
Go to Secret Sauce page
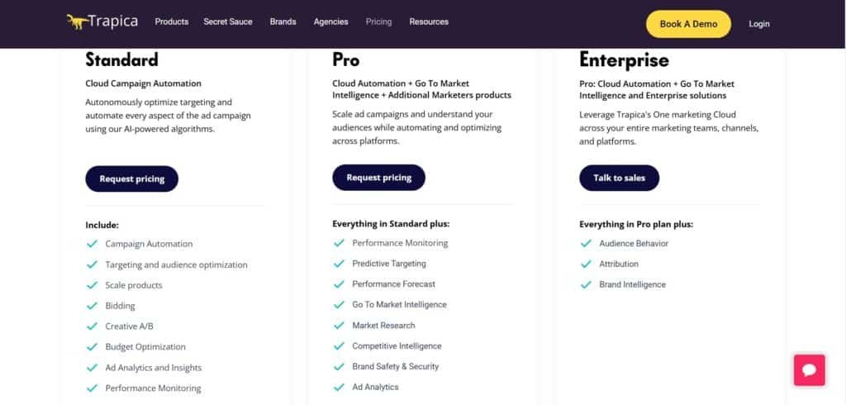[228, 22]
